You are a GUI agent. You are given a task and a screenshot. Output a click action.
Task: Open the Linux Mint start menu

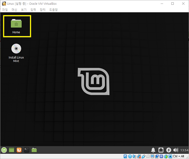coord(4,150)
